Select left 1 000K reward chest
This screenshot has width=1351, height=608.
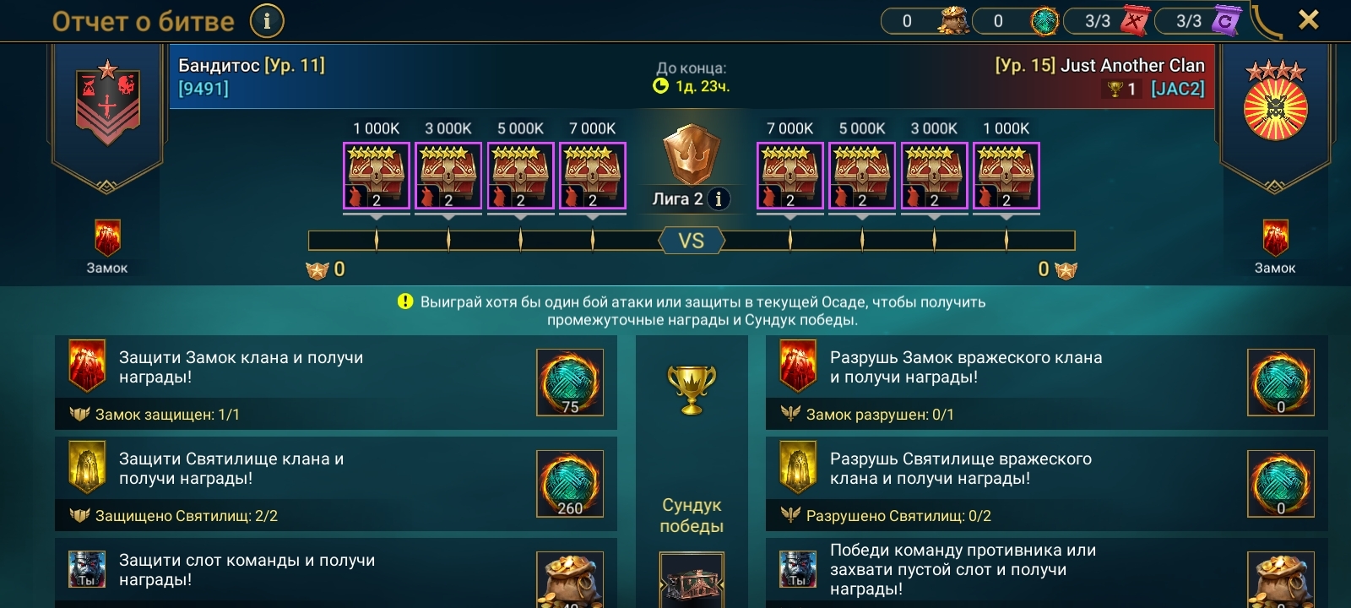pos(377,176)
